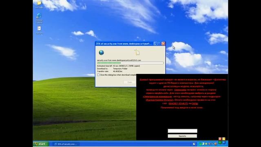Click the flying paper folder animation icon
Viewport: 261px width, 147px height.
click(x=137, y=52)
